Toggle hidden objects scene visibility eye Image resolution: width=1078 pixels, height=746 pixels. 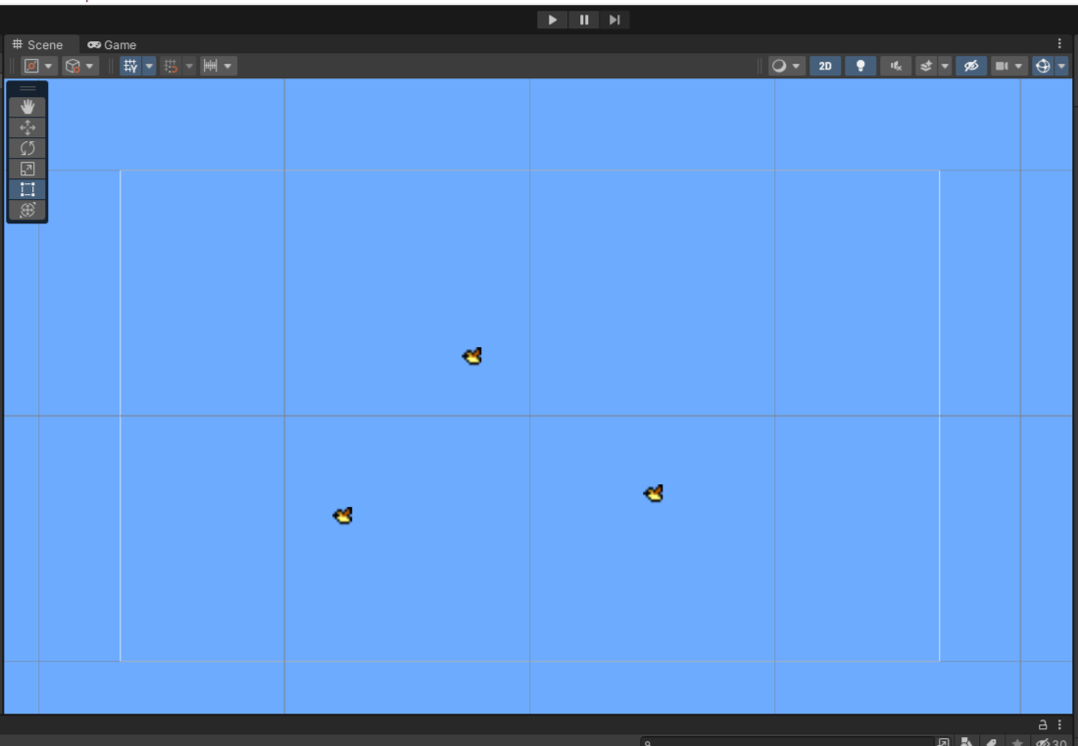pyautogui.click(x=971, y=66)
